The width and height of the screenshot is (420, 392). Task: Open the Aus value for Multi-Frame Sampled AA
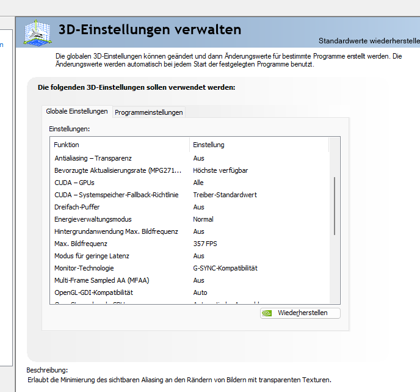pos(199,280)
